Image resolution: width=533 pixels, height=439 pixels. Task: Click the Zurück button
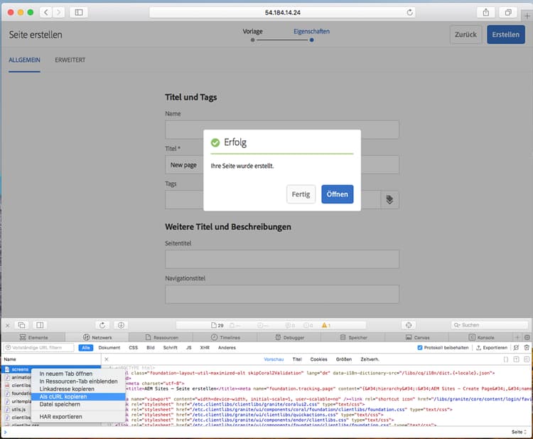[x=465, y=35]
